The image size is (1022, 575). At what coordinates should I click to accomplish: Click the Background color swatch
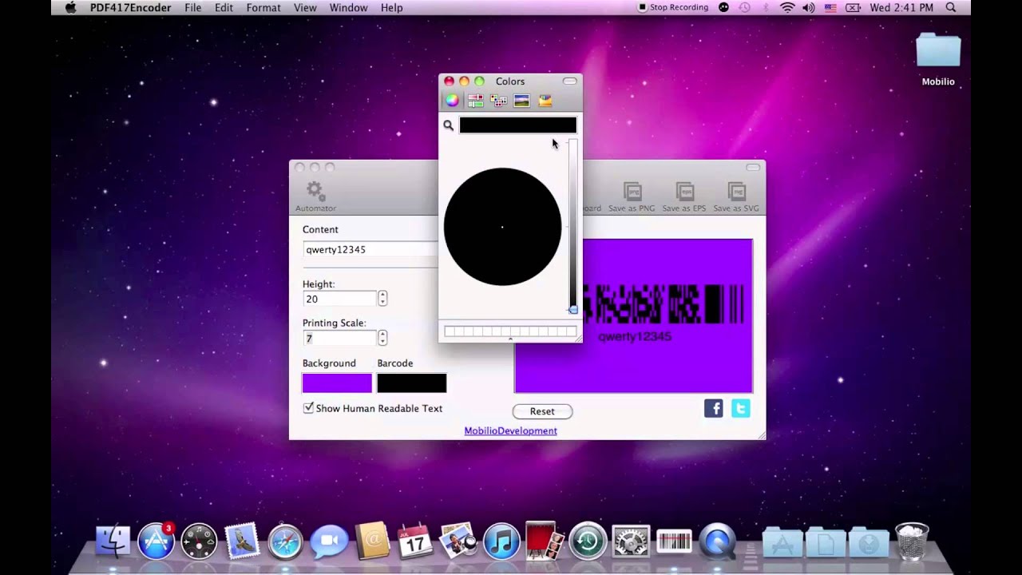337,383
